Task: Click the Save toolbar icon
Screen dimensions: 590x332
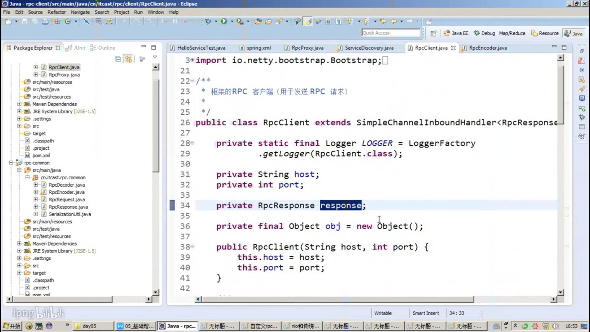Action: pyautogui.click(x=25, y=22)
